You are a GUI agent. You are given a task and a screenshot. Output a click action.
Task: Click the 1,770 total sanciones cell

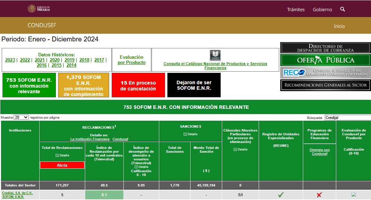[x=175, y=185]
